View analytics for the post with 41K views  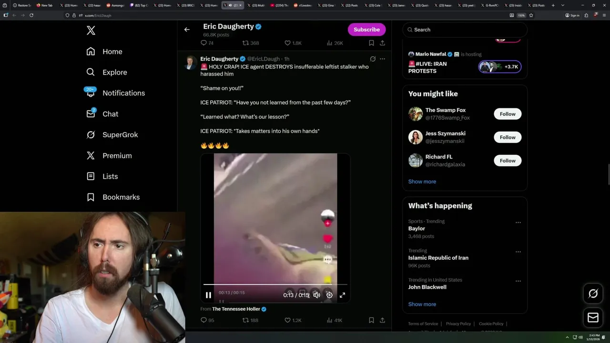pyautogui.click(x=335, y=320)
